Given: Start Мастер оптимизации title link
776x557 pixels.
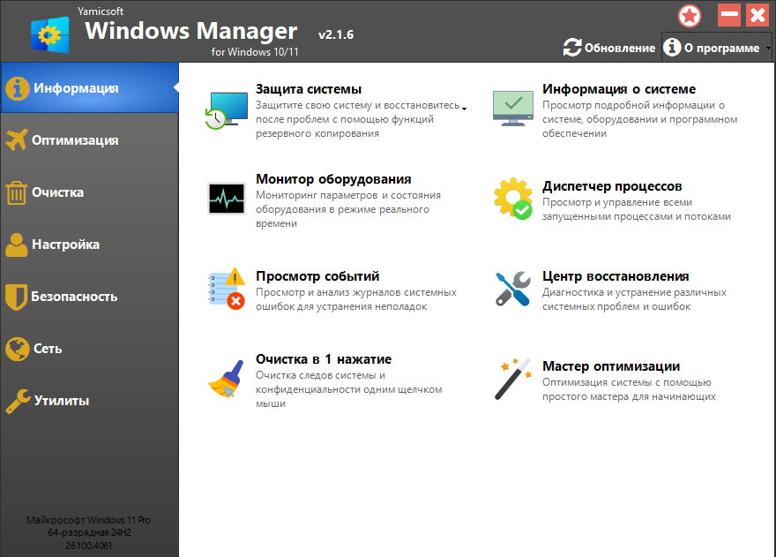Looking at the screenshot, I should pyautogui.click(x=611, y=366).
